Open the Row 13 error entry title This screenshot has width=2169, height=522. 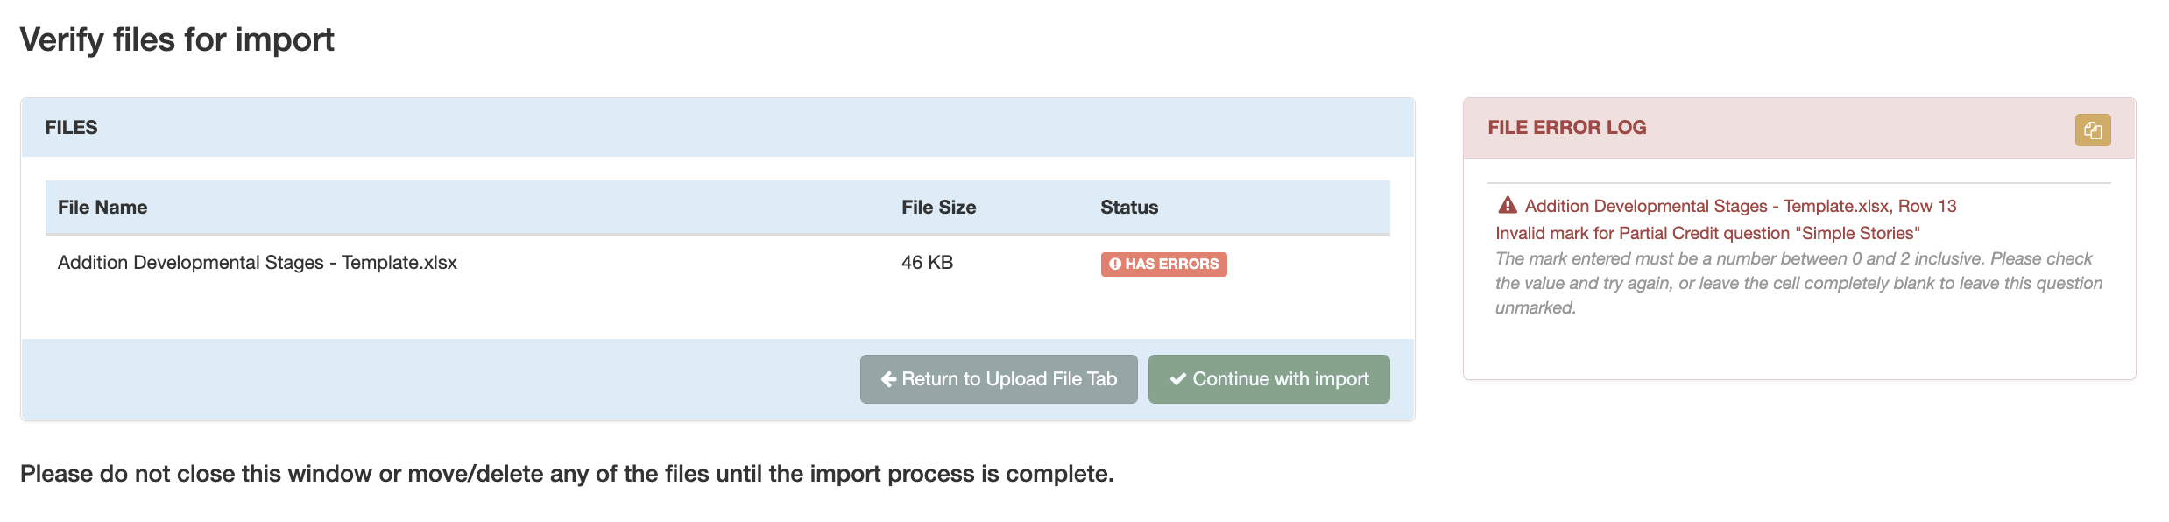(x=1740, y=207)
